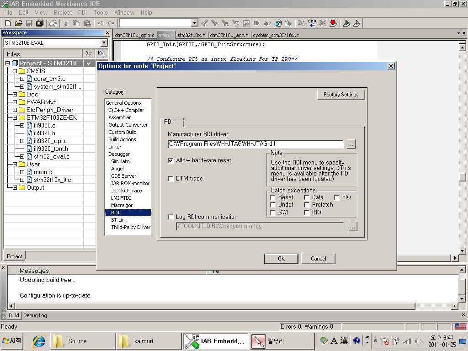This screenshot has height=351, width=468.
Task: Click the Stop Build toolbar icon
Action: click(x=323, y=23)
